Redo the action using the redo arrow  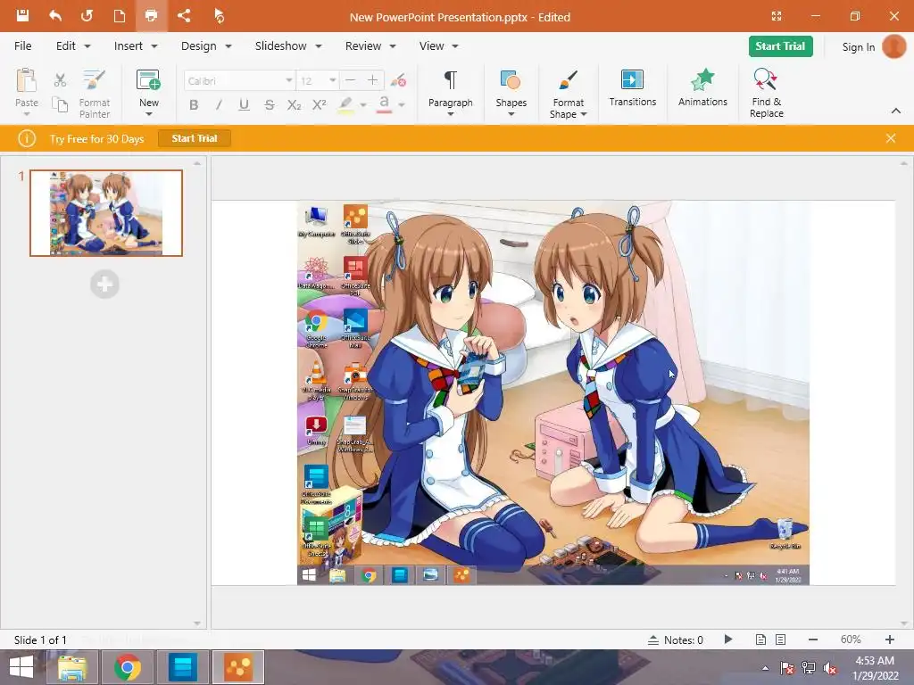[x=87, y=16]
